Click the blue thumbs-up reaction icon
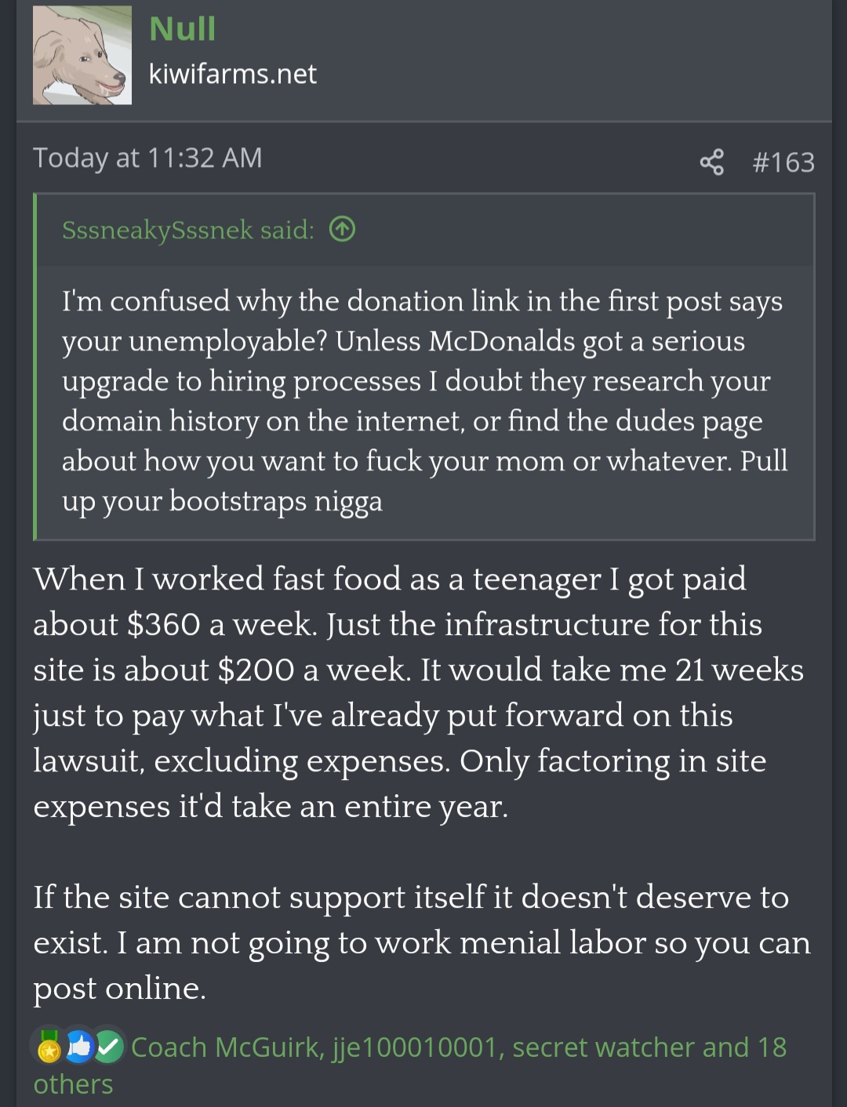The height and width of the screenshot is (1107, 847). click(79, 1047)
